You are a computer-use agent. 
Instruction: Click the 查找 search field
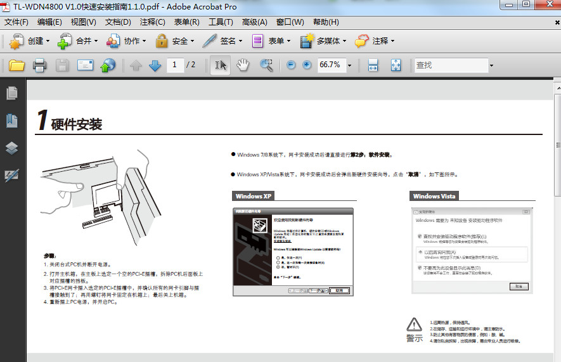pyautogui.click(x=451, y=65)
